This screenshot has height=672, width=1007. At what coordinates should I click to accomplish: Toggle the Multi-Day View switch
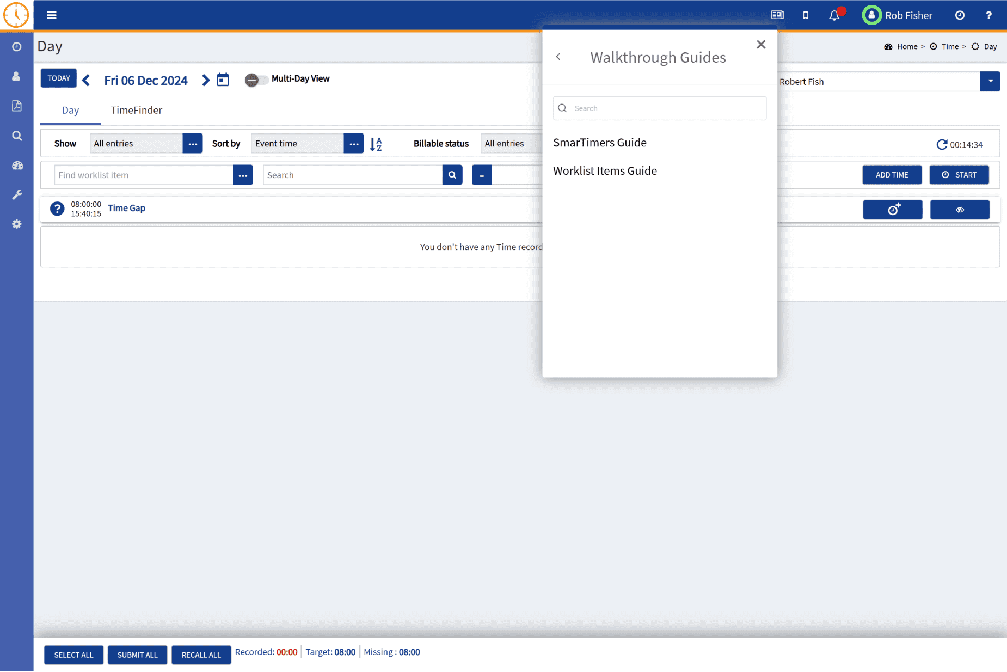click(x=256, y=80)
